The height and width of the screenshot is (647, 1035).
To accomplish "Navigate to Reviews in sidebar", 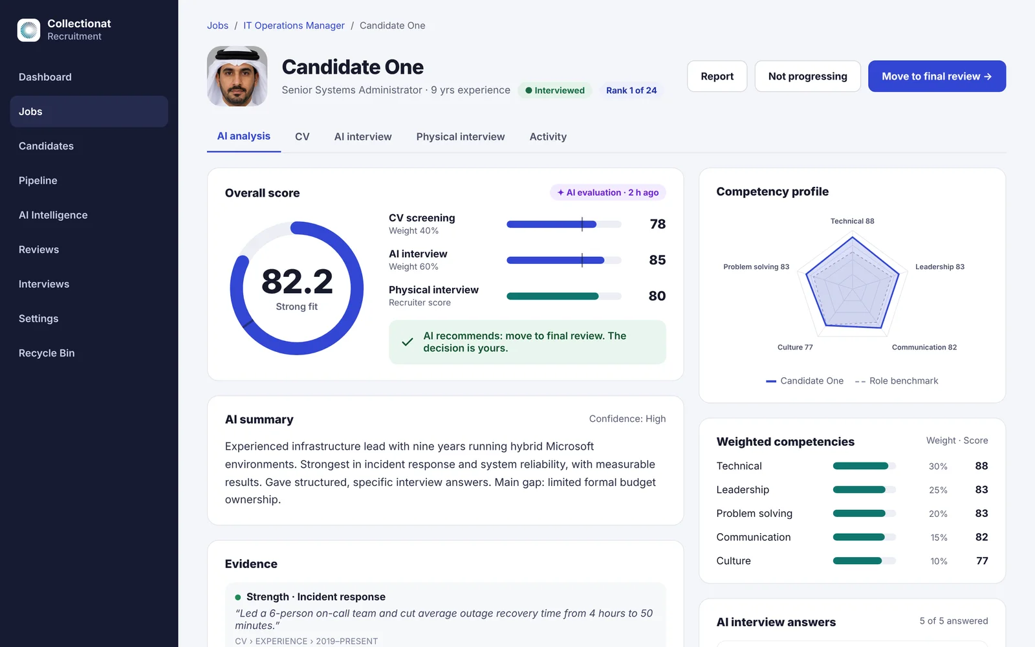I will [89, 250].
